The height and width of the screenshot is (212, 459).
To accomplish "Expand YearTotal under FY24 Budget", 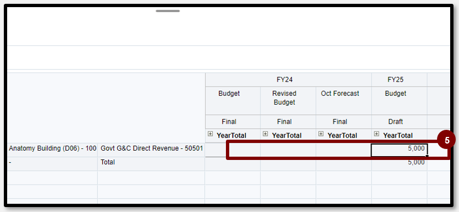I will [x=210, y=134].
